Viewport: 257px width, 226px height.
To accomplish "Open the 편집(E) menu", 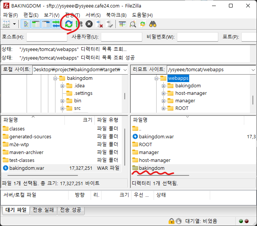I will click(31, 15).
